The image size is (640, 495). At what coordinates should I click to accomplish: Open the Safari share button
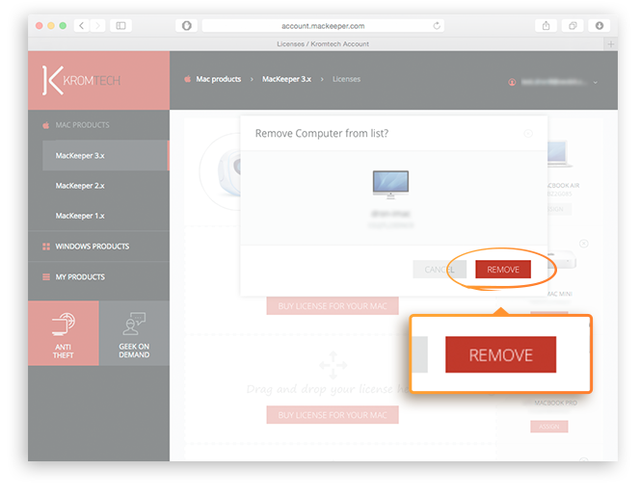(546, 26)
